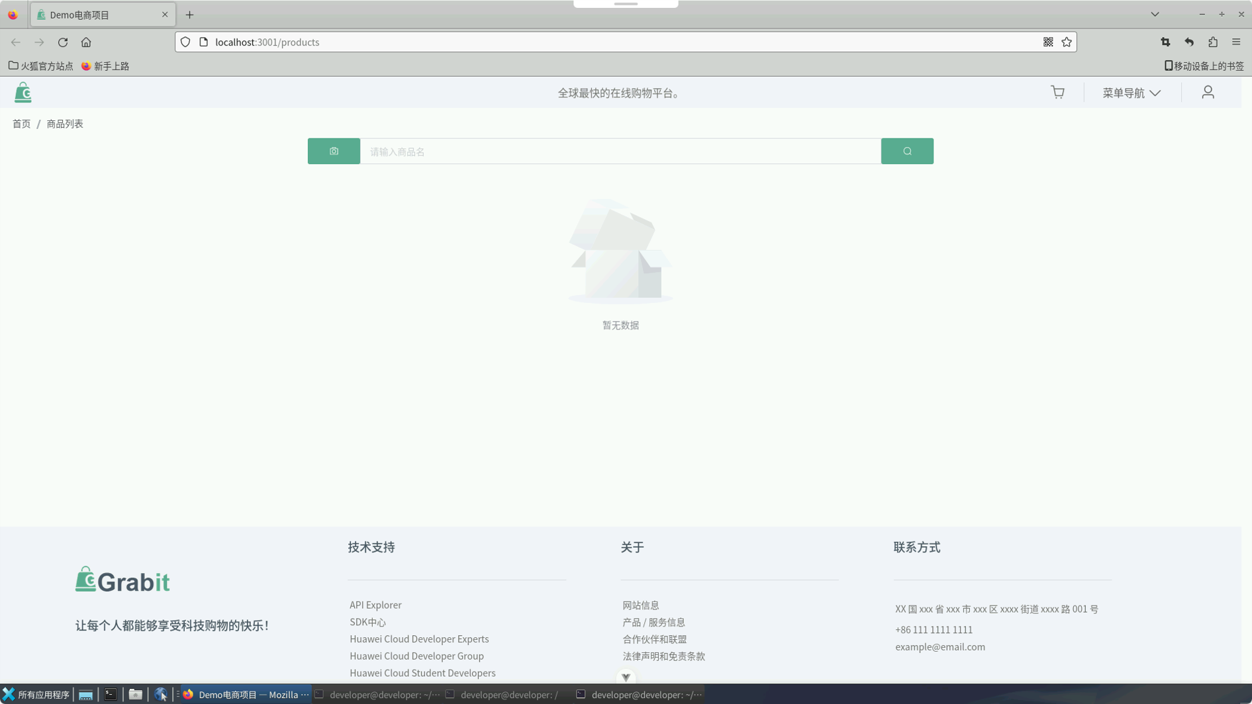This screenshot has width=1252, height=704.
Task: Click the green magnifier search button
Action: (x=907, y=152)
